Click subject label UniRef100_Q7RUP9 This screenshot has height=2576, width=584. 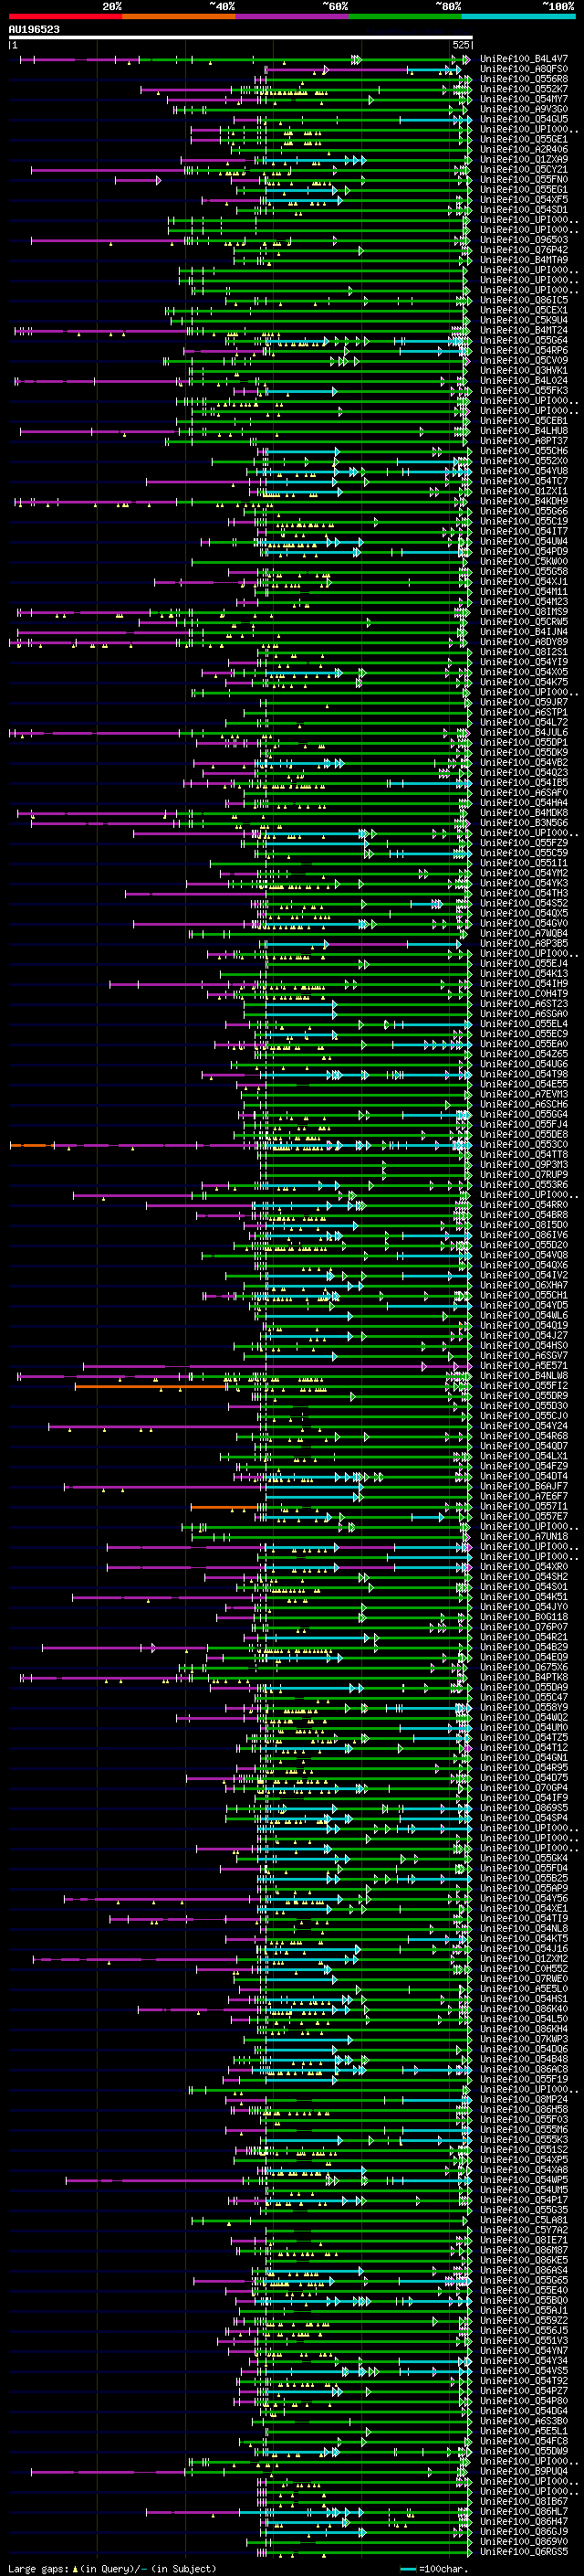pos(524,1174)
